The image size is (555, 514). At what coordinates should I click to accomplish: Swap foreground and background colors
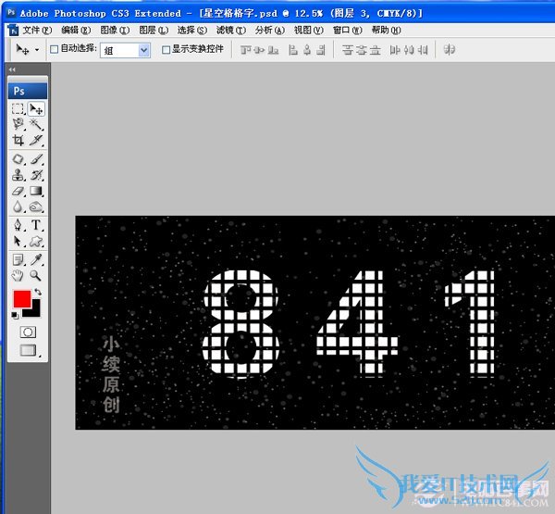pos(38,292)
